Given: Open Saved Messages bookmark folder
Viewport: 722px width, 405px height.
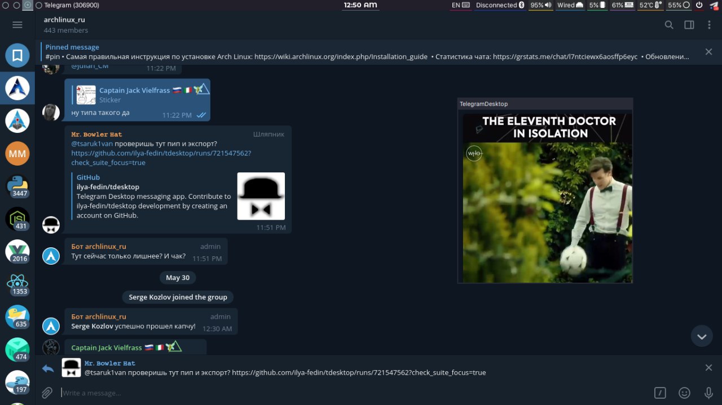Looking at the screenshot, I should point(17,55).
